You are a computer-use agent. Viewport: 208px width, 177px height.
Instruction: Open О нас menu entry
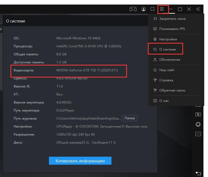(x=164, y=101)
